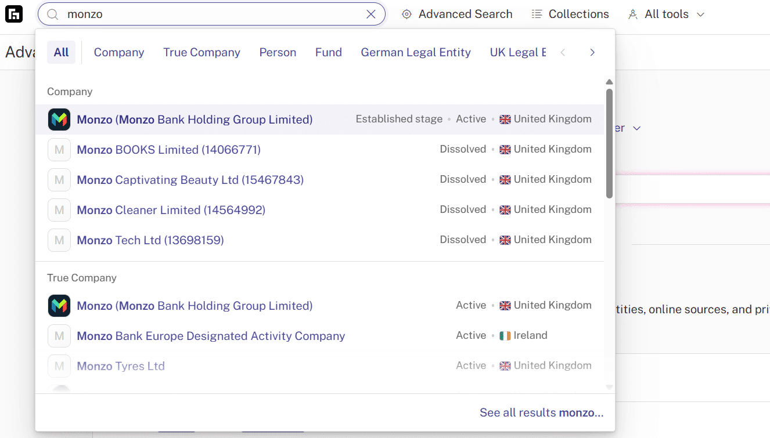Viewport: 770px width, 438px height.
Task: Clear the monzo search text
Action: point(371,15)
